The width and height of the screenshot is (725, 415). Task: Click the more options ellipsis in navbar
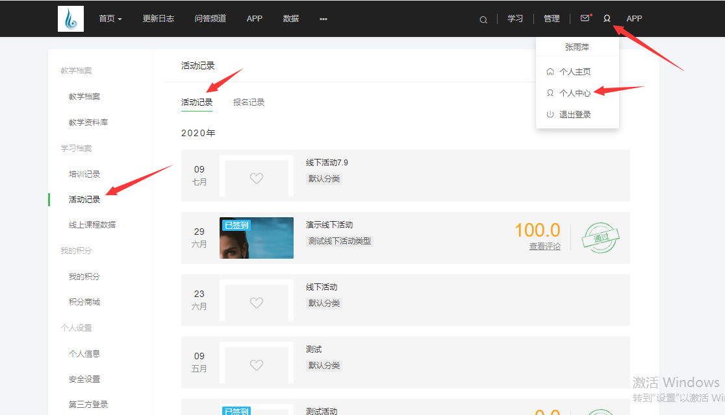pyautogui.click(x=324, y=19)
